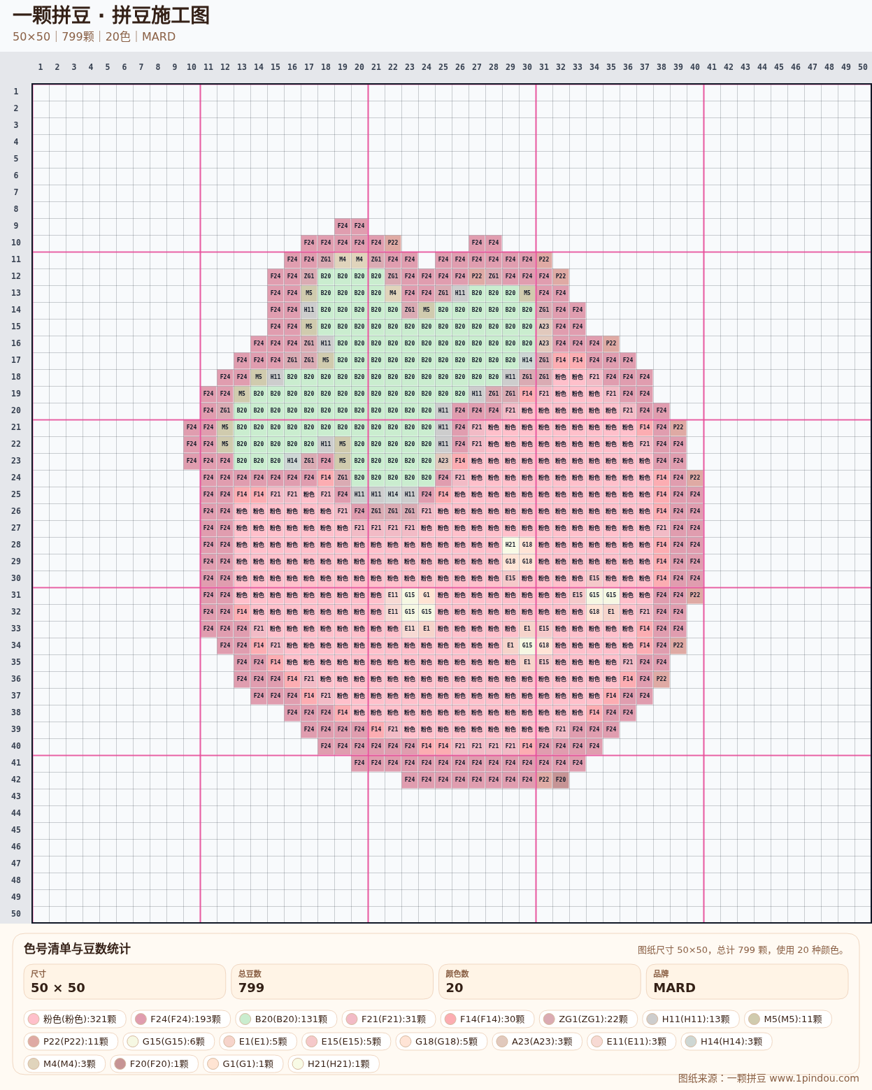Click the 品牌 MARD stat card

[747, 982]
